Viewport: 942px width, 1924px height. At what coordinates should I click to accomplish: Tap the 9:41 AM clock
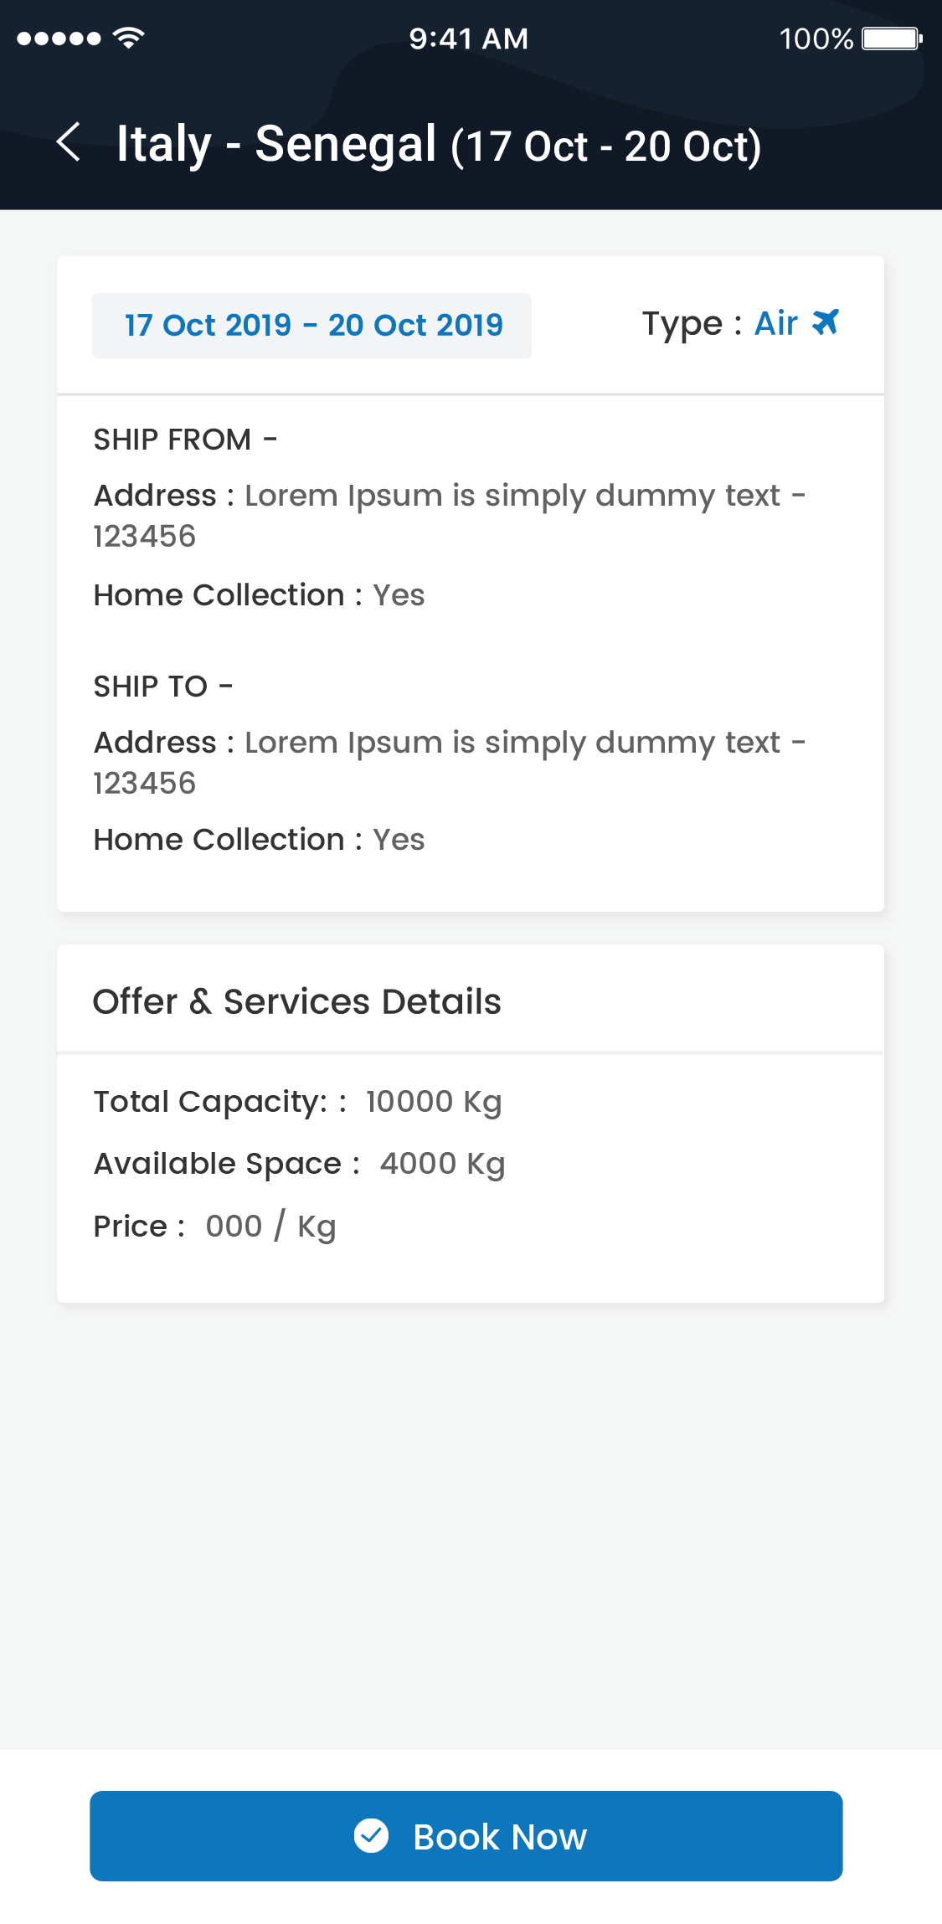click(x=469, y=39)
